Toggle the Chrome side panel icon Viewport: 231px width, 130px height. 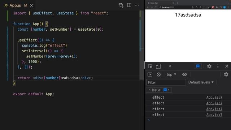coord(221,7)
